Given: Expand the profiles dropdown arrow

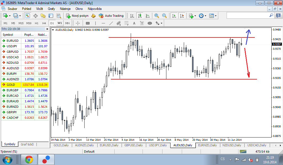Looking at the screenshot, I should click(20, 16).
